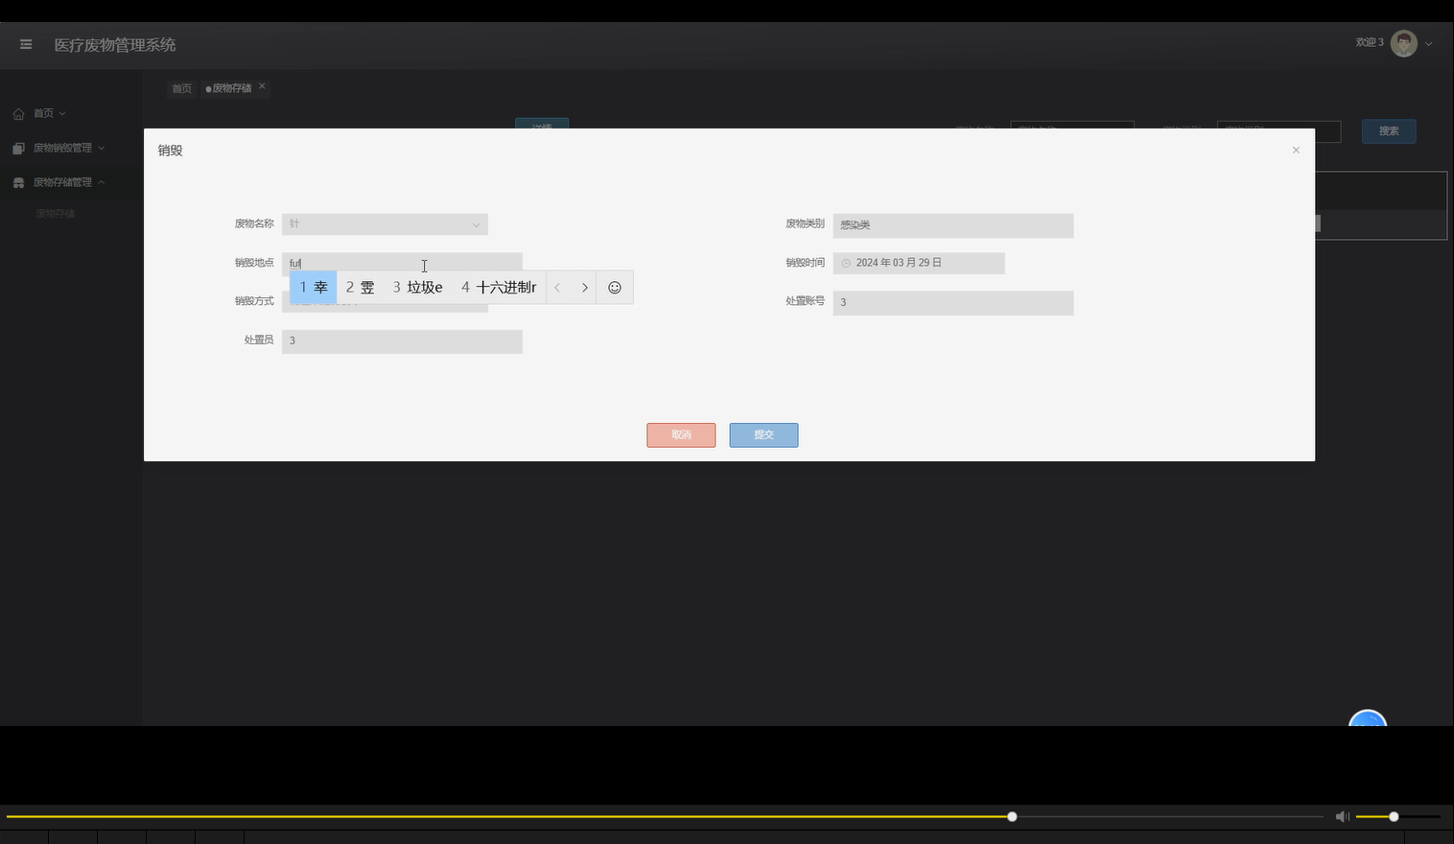
Task: Open 废物存储 submenu item
Action: 55,214
